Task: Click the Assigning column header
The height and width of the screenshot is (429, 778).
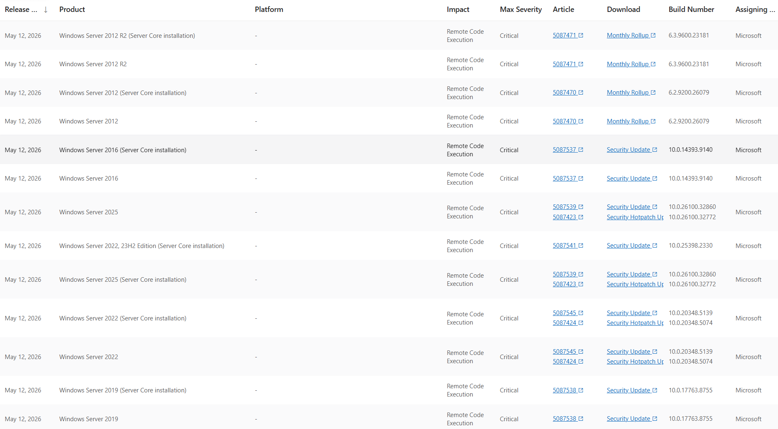Action: [x=755, y=9]
